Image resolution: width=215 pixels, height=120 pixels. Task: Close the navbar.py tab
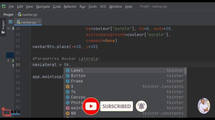(39, 22)
